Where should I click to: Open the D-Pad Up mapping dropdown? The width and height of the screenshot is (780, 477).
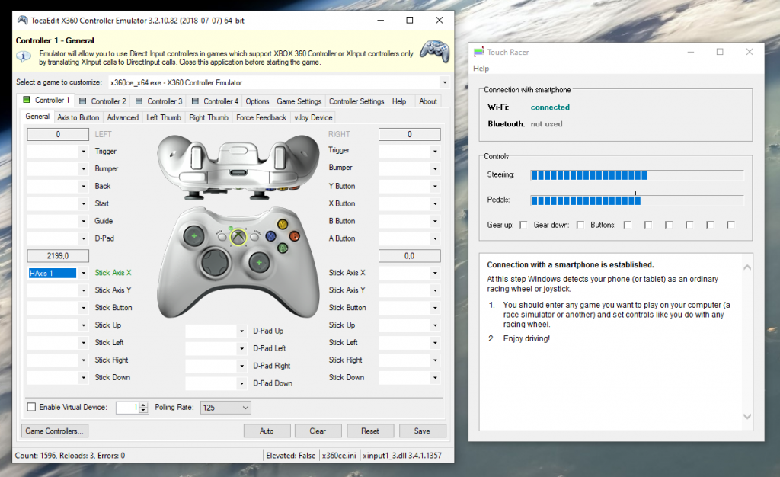pos(241,331)
